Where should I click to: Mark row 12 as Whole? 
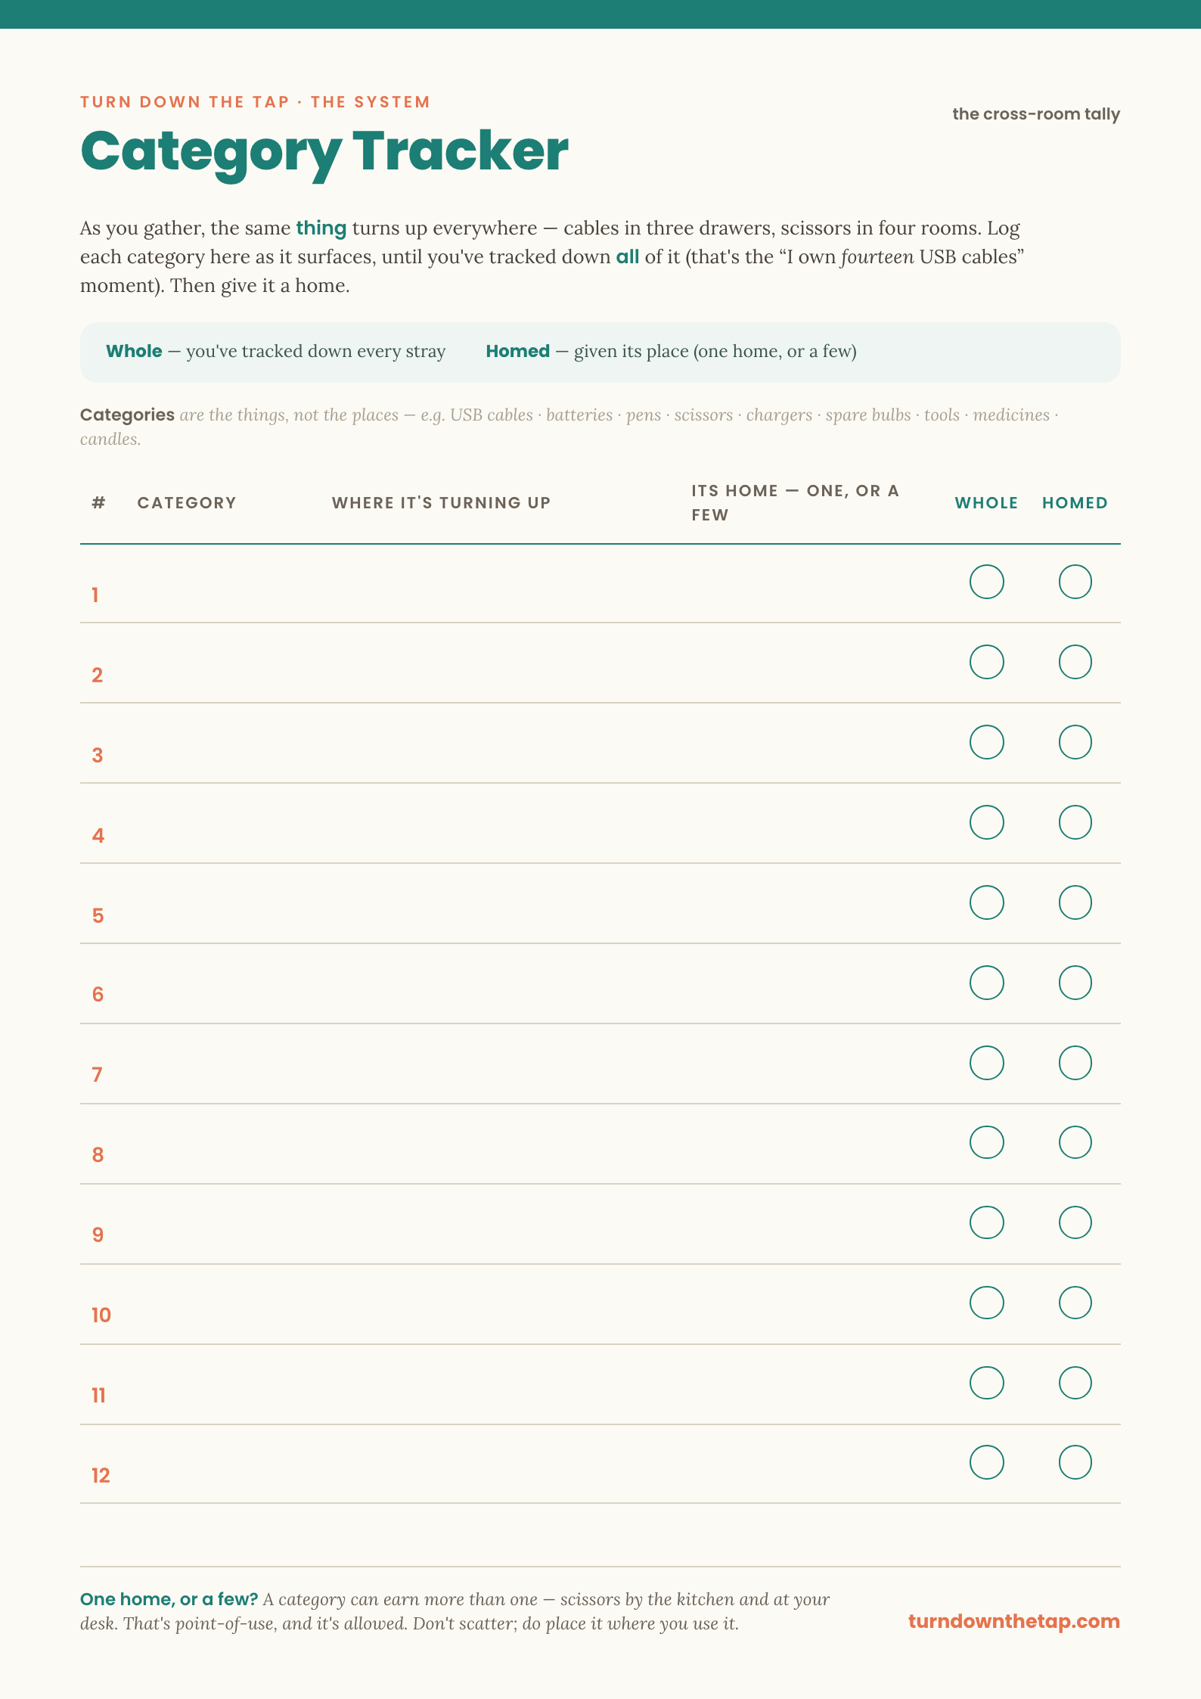point(986,1462)
